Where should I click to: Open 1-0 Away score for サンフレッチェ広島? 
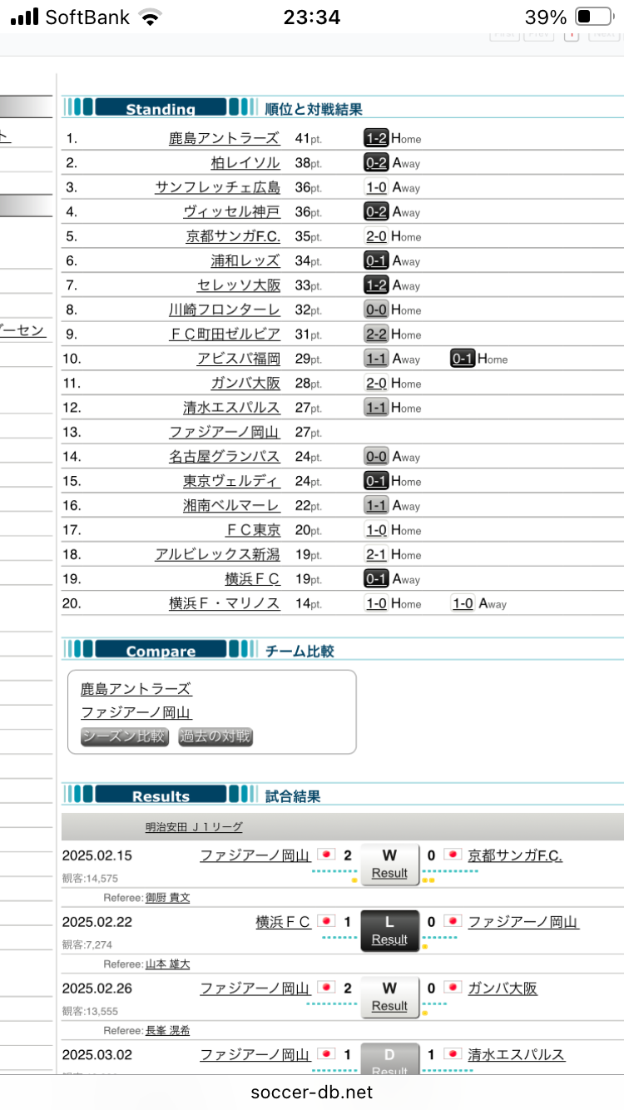(376, 188)
